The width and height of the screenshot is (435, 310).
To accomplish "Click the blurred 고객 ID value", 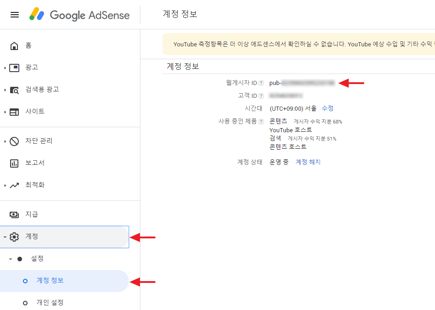I will tap(286, 96).
